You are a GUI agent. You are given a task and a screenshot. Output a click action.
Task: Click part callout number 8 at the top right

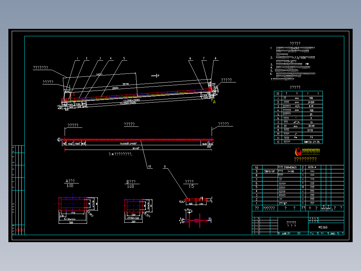point(216,58)
